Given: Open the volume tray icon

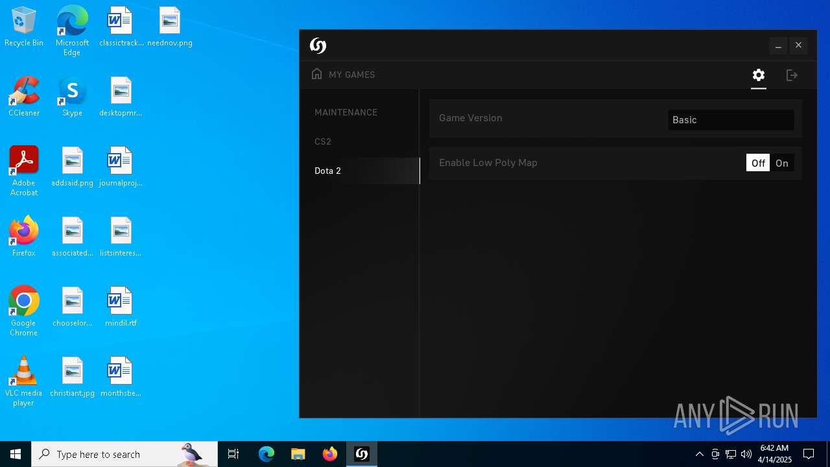Looking at the screenshot, I should tap(746, 454).
